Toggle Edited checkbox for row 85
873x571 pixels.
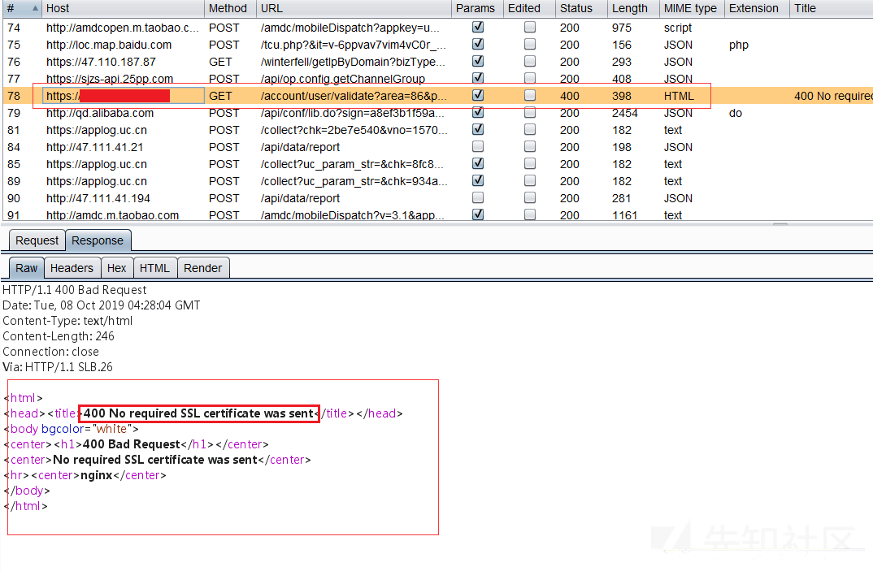click(x=530, y=163)
